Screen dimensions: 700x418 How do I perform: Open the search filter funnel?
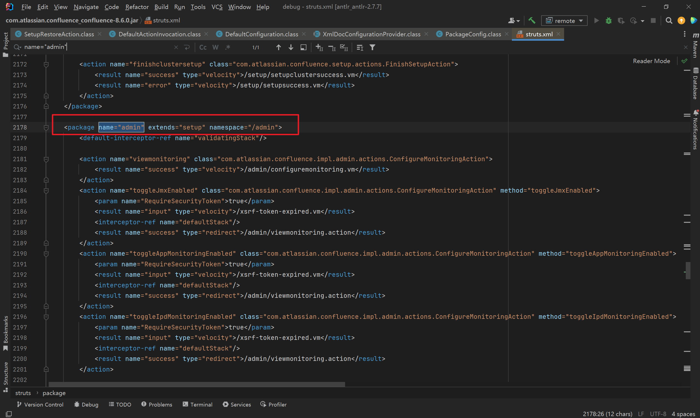(372, 47)
